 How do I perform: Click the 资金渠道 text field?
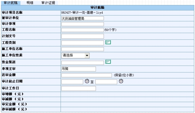pos(82,63)
